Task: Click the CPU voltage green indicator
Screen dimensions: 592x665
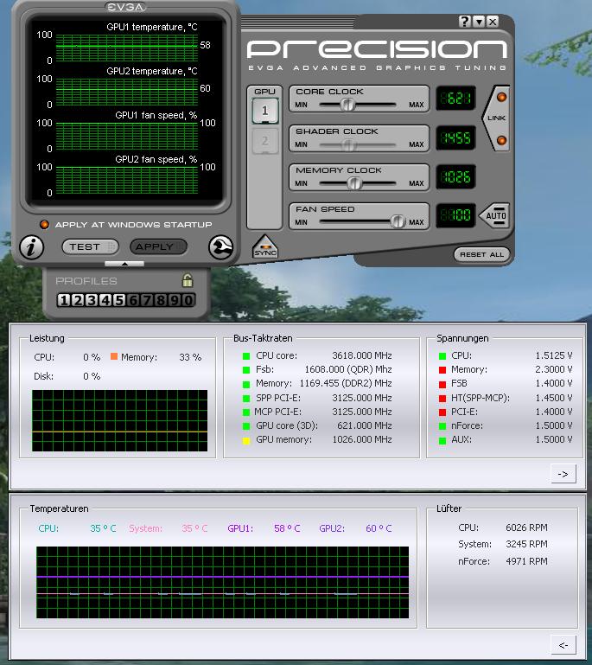Action: [x=442, y=356]
